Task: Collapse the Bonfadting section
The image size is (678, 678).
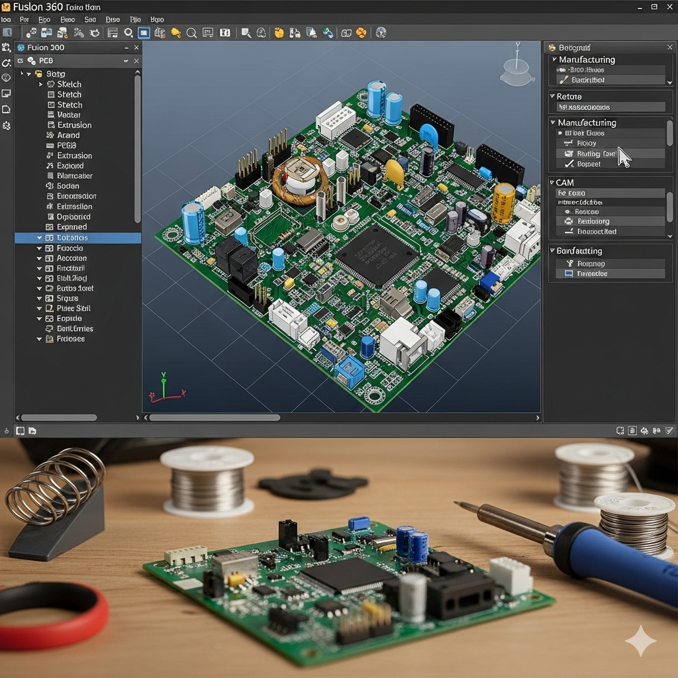Action: 552,250
